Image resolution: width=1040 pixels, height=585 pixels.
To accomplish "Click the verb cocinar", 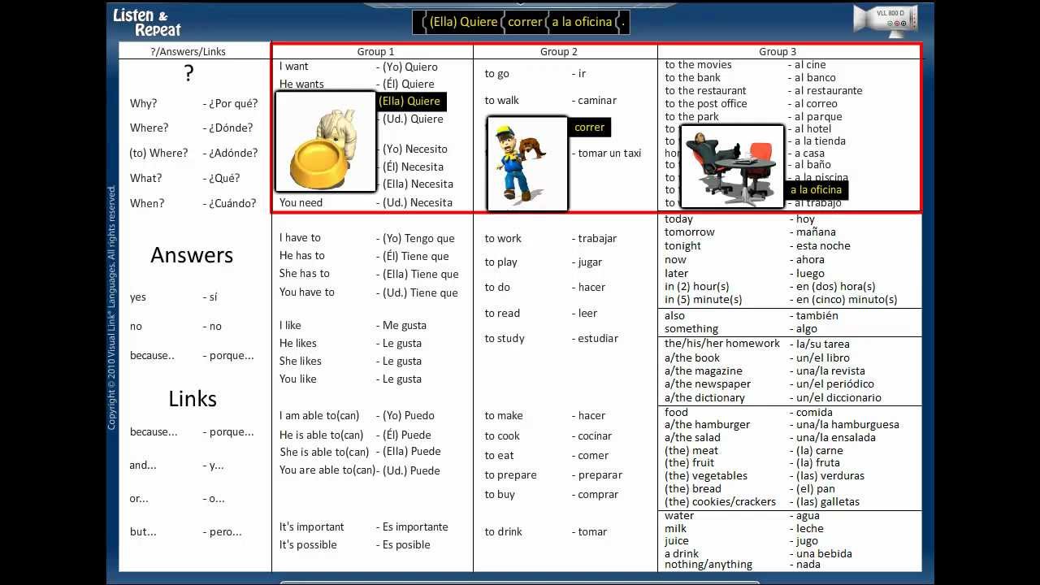I will 595,436.
